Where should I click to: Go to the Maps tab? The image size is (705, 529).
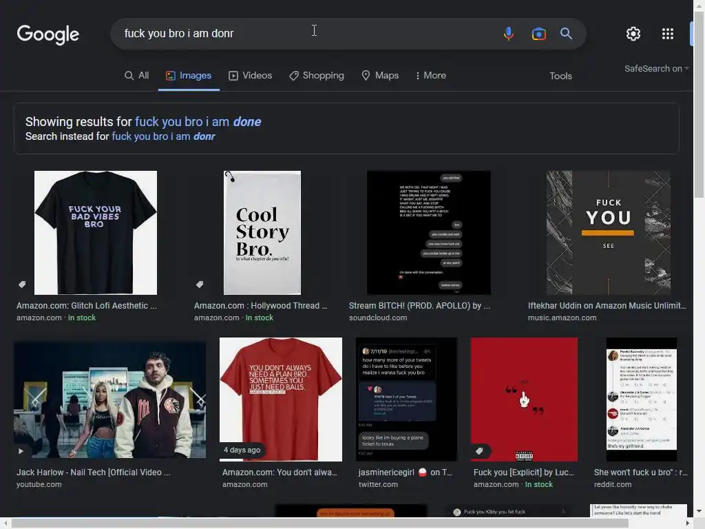pos(380,76)
